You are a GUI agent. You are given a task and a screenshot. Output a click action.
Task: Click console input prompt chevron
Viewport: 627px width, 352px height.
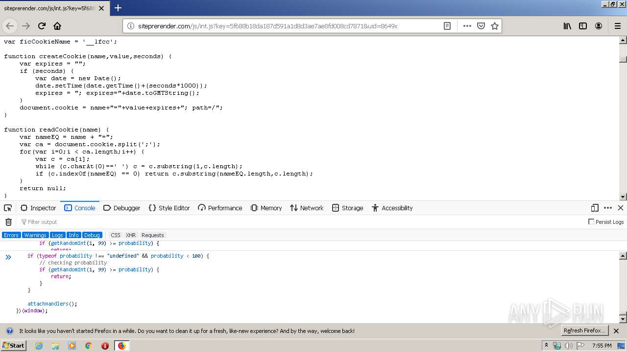point(8,257)
